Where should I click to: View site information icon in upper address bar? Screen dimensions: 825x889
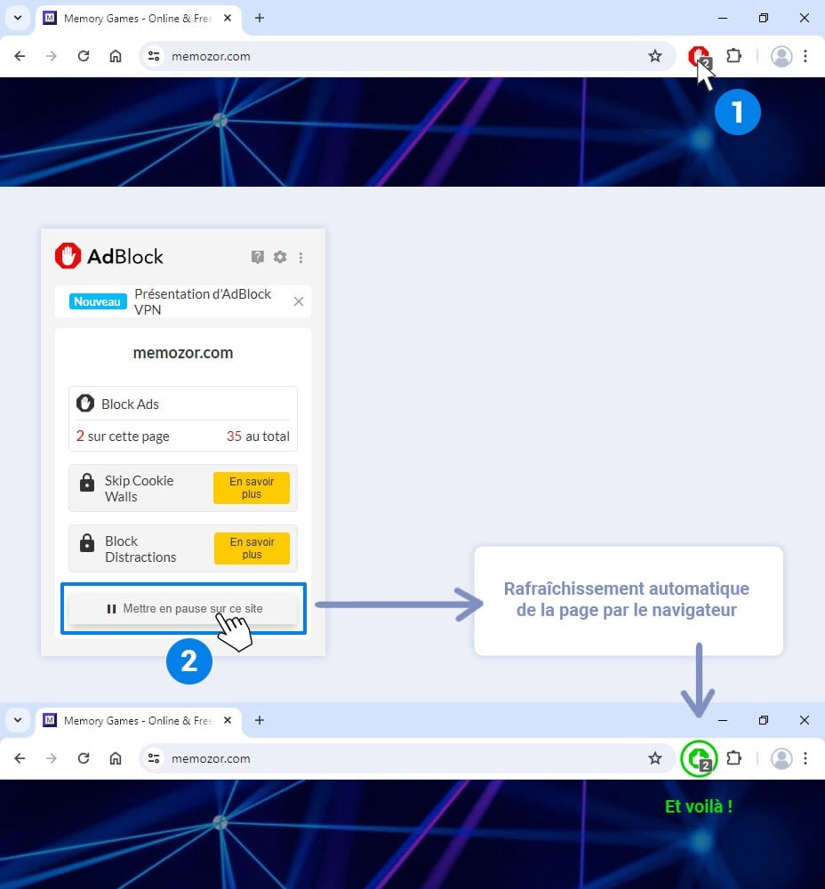[154, 56]
